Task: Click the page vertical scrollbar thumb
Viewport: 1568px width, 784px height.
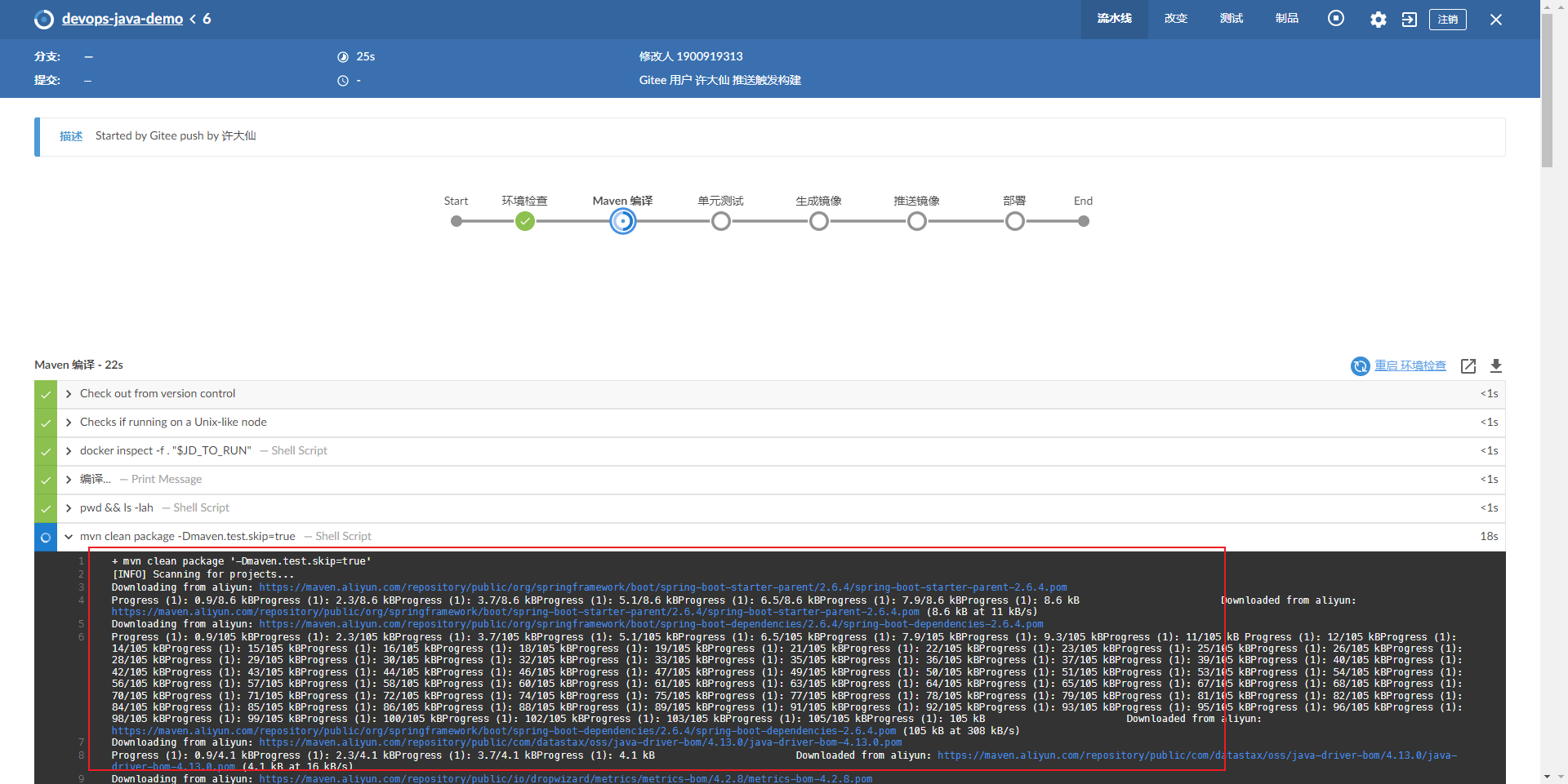Action: tap(1547, 90)
